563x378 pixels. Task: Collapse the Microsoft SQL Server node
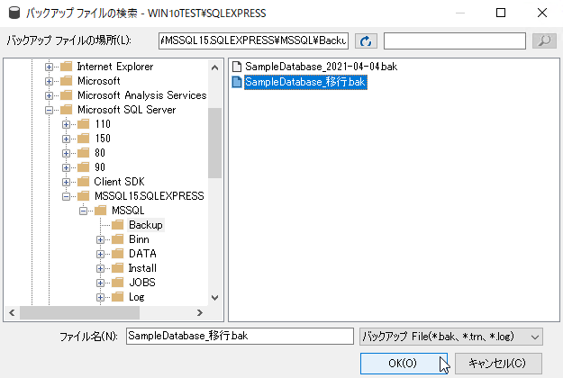[49, 110]
